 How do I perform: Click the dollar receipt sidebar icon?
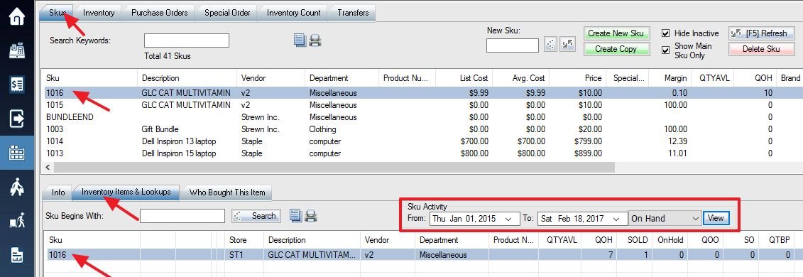click(17, 85)
